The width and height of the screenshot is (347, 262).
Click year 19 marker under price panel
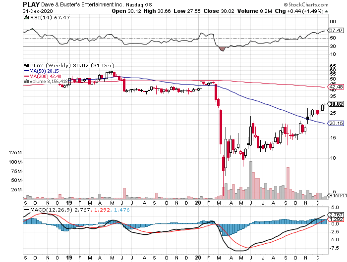tap(69, 203)
